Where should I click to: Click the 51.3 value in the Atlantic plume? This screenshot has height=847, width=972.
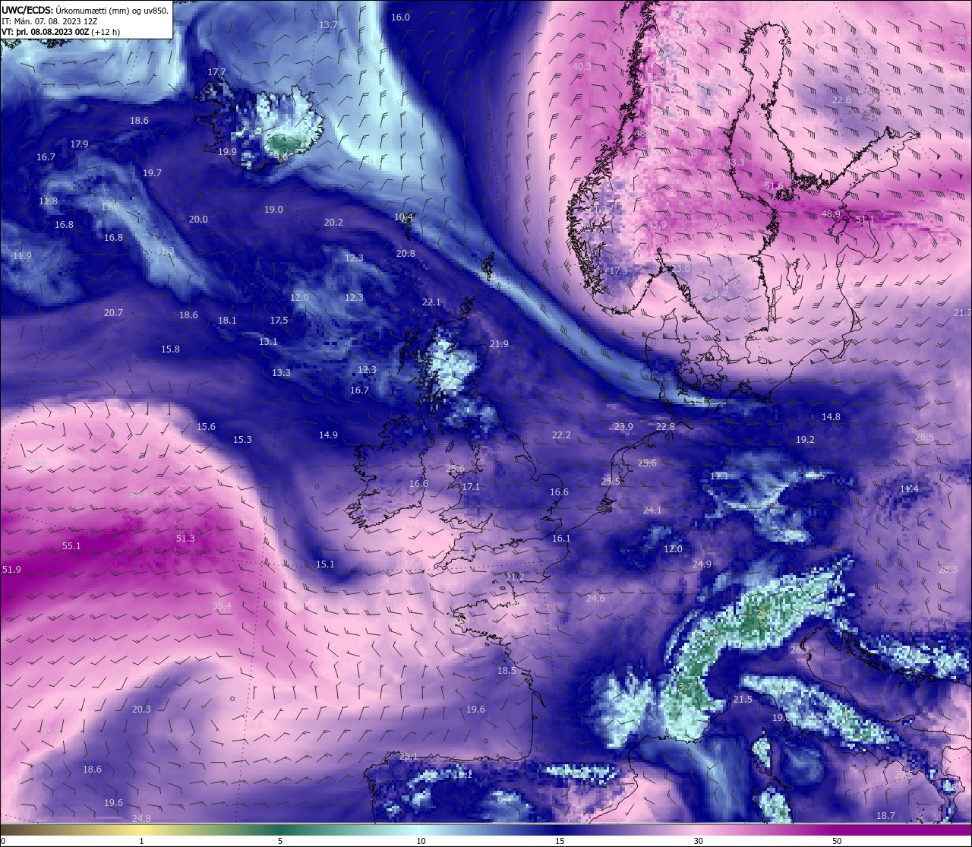click(x=185, y=539)
